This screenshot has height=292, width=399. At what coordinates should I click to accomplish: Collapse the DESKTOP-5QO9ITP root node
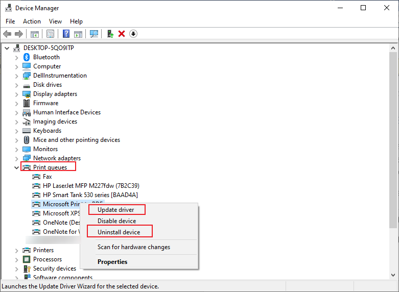coord(7,48)
